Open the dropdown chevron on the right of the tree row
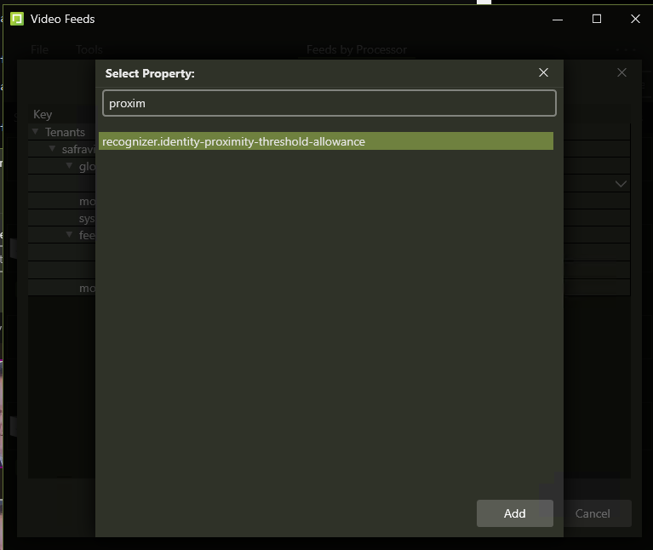Screen dimensions: 653x550 click(x=621, y=184)
